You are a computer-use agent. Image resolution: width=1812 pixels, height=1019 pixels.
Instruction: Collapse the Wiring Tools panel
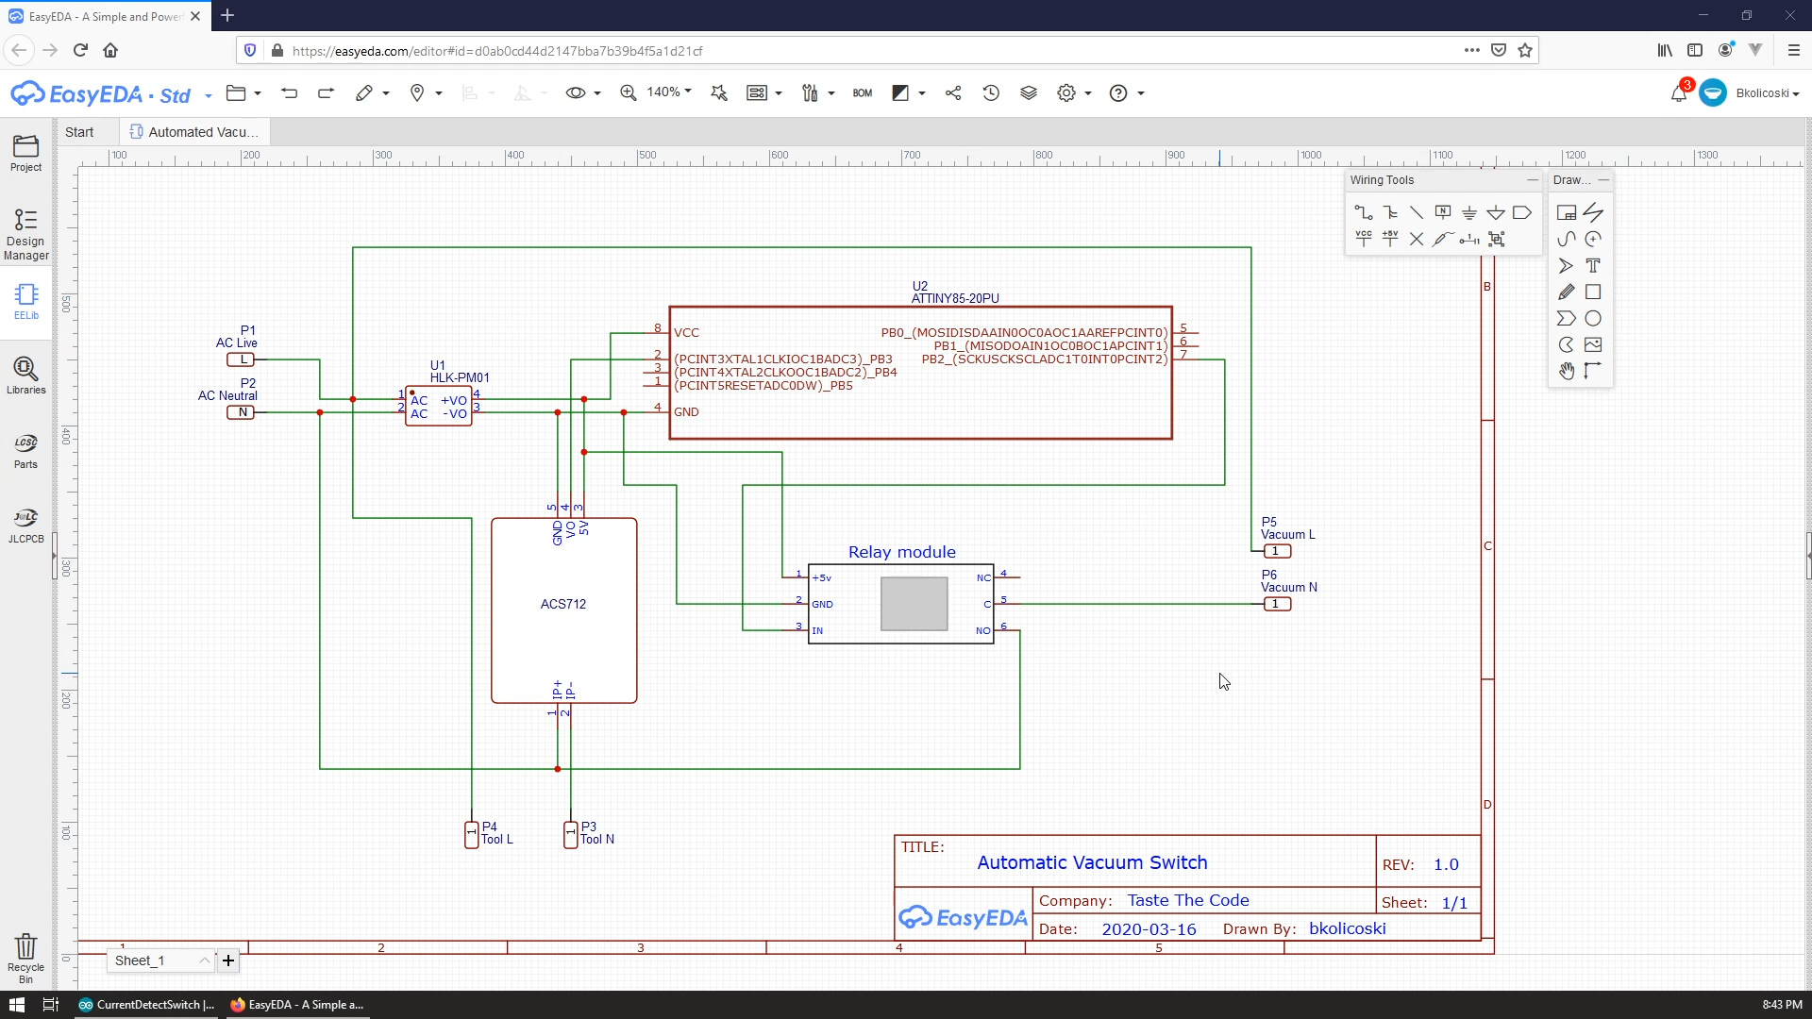[1533, 179]
